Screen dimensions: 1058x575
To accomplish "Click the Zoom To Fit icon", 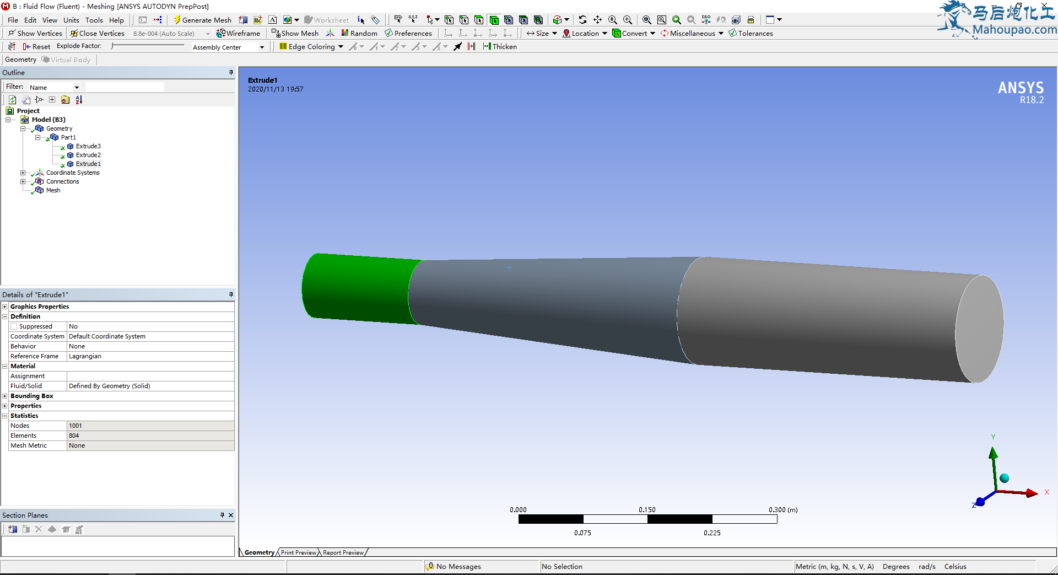I will click(647, 20).
